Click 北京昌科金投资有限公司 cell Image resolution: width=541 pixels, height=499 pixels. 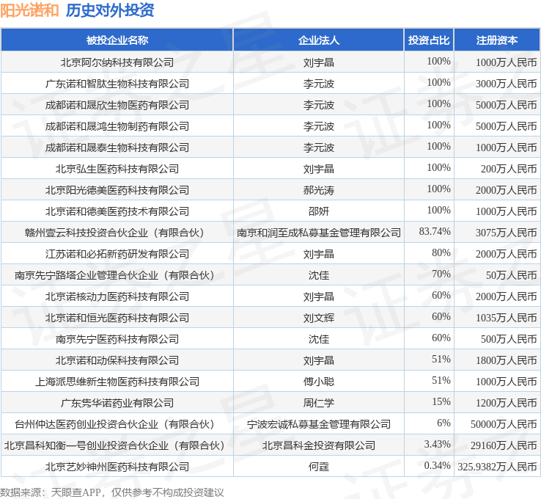tap(318, 445)
